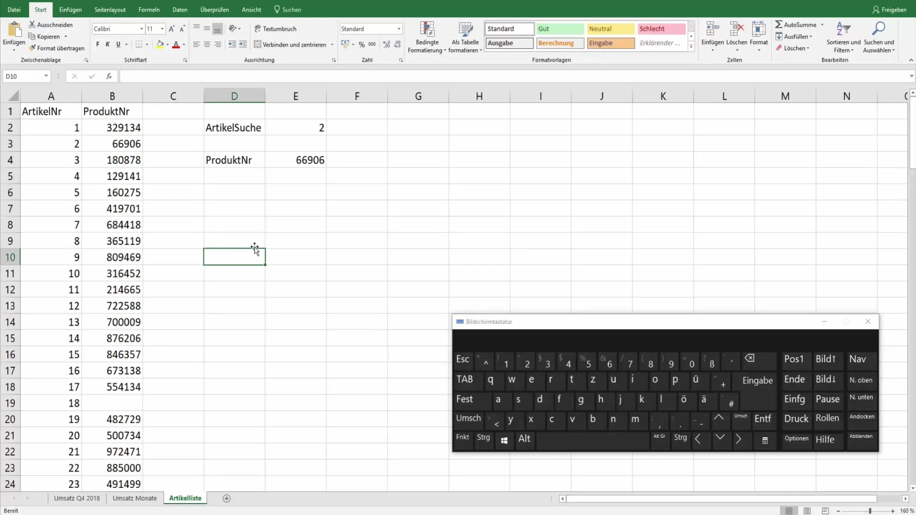Click increase indent icon
916x515 pixels.
pyautogui.click(x=243, y=44)
